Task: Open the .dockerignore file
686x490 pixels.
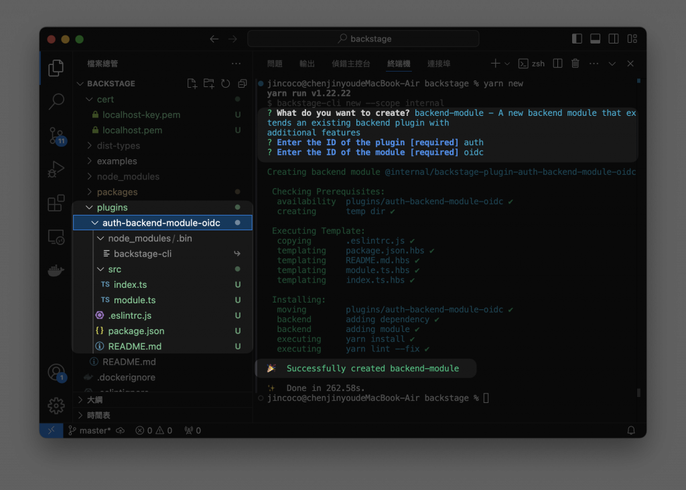Action: 163,378
